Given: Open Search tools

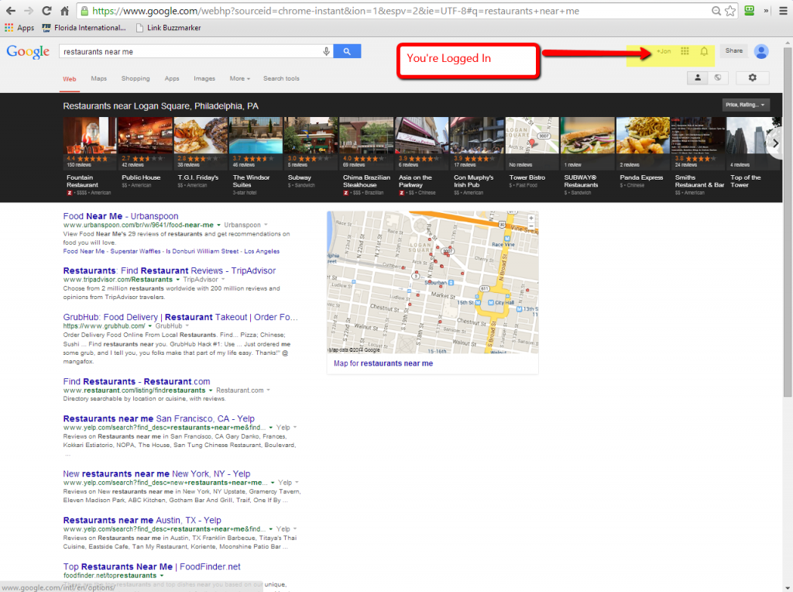Looking at the screenshot, I should pyautogui.click(x=281, y=78).
